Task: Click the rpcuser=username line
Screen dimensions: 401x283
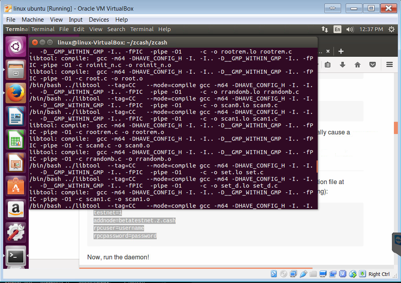Action: pos(119,228)
